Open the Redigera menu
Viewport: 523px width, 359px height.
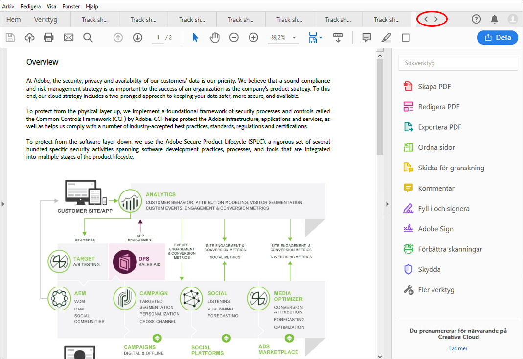tap(30, 6)
